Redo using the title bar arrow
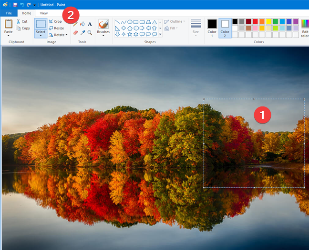Viewport: 309px width, 250px height. [29, 5]
